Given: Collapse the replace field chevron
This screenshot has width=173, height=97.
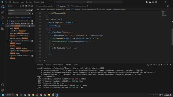Looking at the screenshot, I should point(6,12).
